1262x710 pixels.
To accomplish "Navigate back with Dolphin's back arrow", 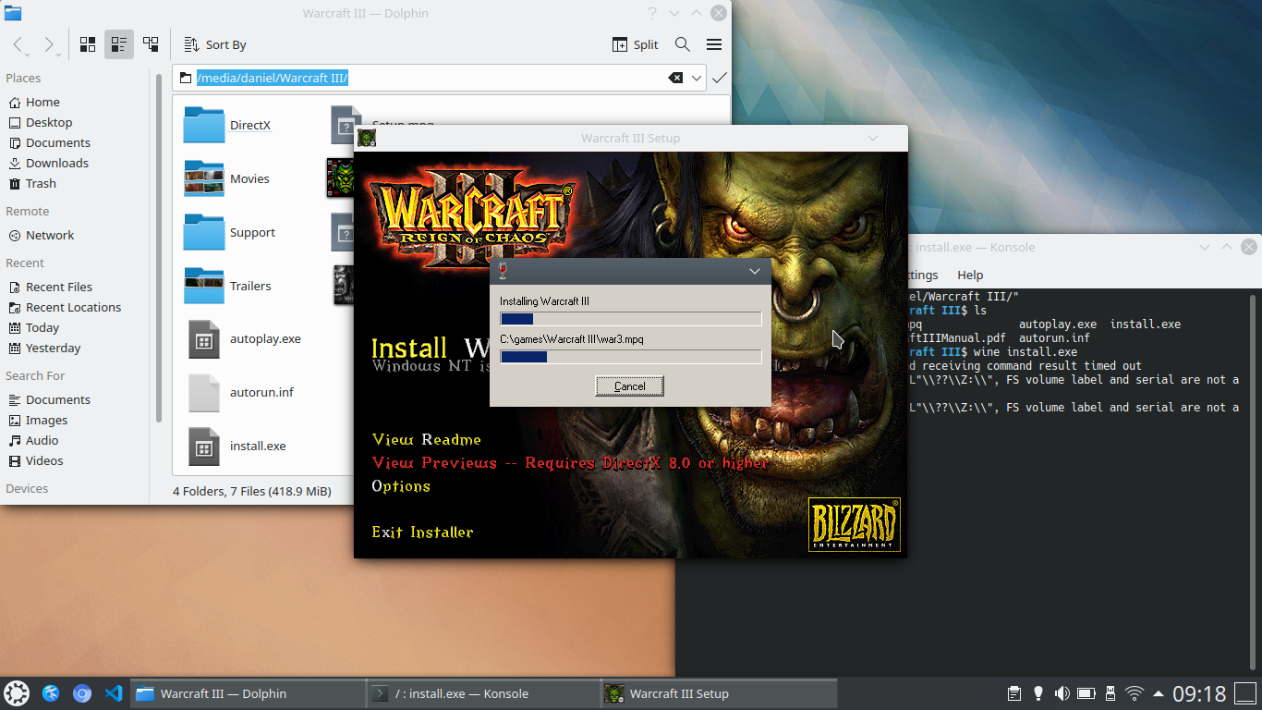I will (x=17, y=43).
